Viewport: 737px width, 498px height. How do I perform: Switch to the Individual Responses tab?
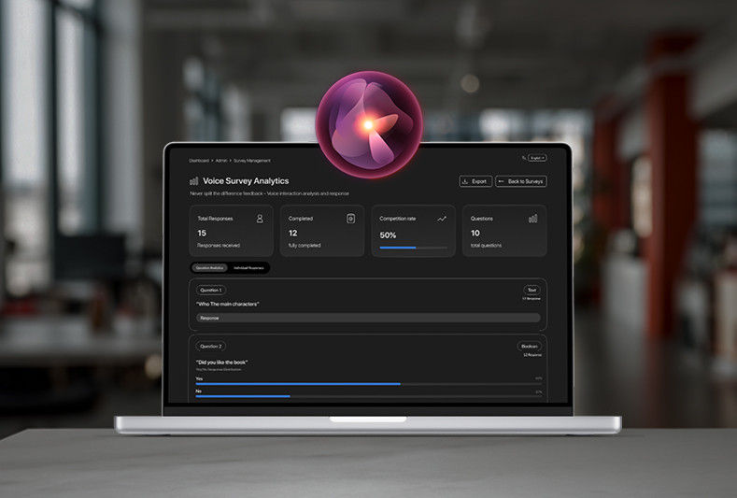pos(248,268)
